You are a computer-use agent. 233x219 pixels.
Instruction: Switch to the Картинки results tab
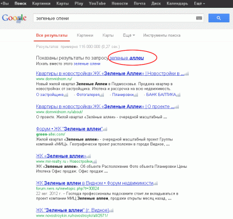point(85,35)
